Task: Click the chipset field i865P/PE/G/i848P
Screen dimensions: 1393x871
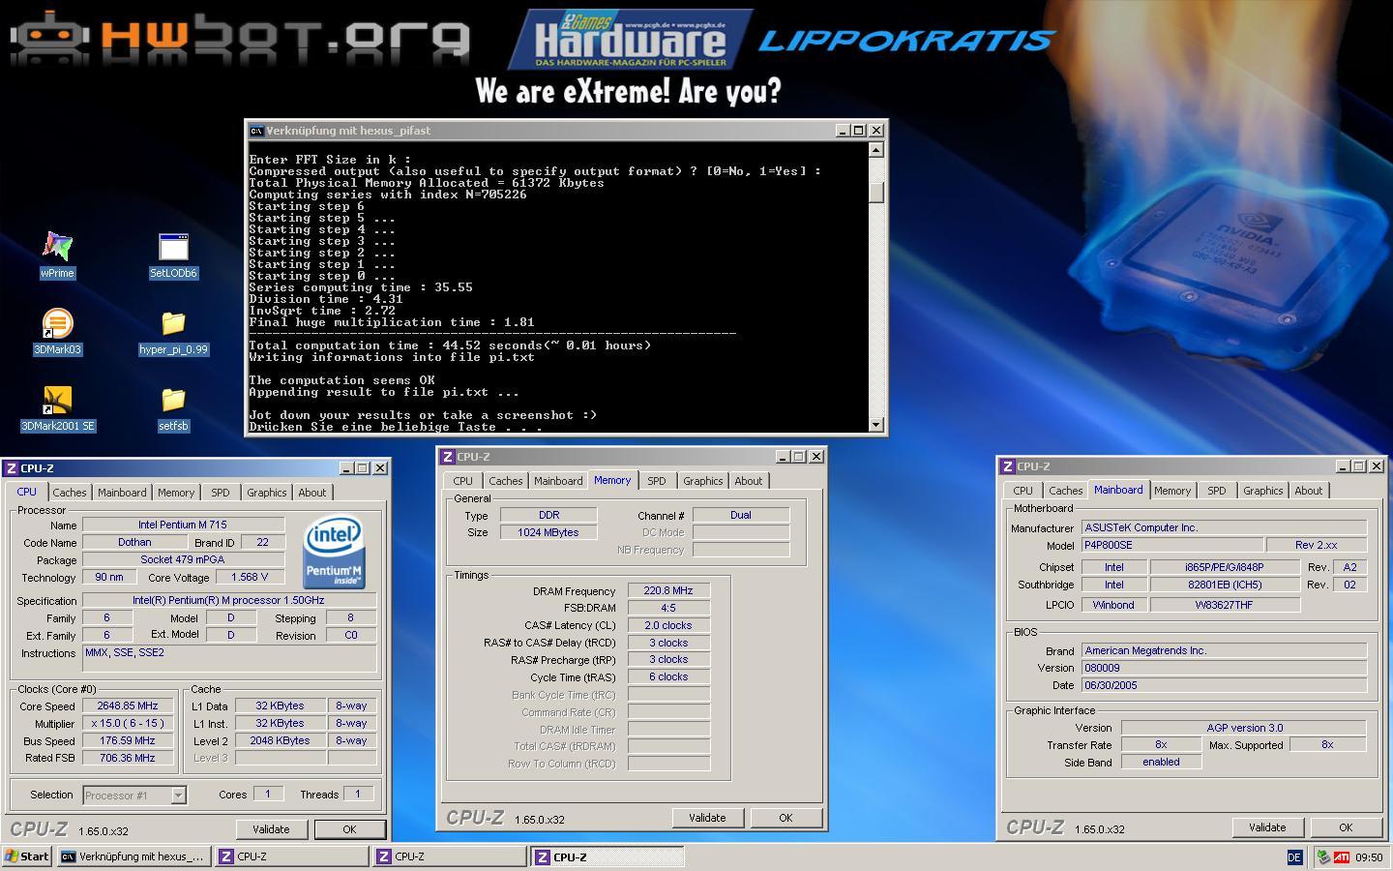Action: tap(1224, 567)
